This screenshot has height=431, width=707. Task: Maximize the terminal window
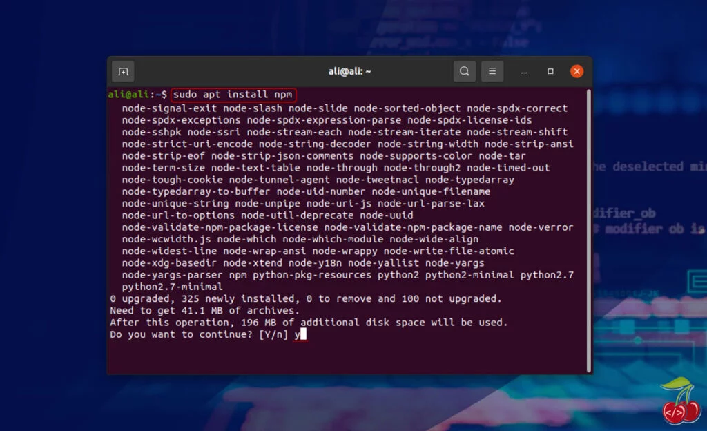pyautogui.click(x=550, y=71)
